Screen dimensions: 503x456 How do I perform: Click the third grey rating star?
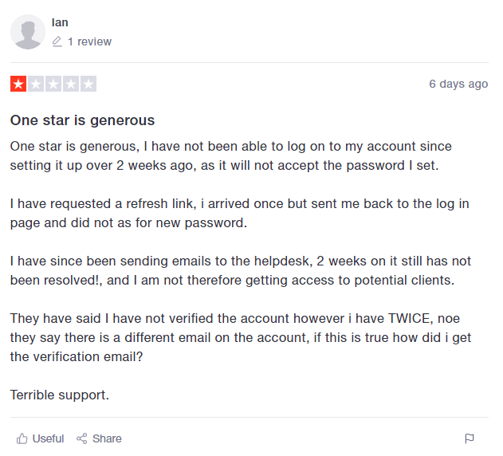pyautogui.click(x=53, y=84)
